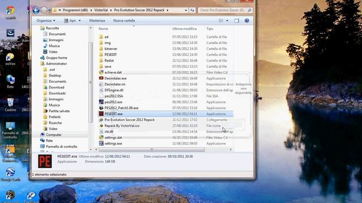The width and height of the screenshot is (362, 203).
Task: Select the Desinstalar.exe file
Action: (115, 78)
